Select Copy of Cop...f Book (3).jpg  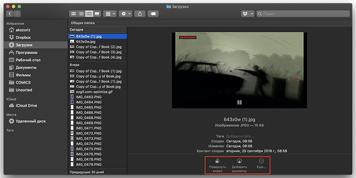(x=98, y=52)
